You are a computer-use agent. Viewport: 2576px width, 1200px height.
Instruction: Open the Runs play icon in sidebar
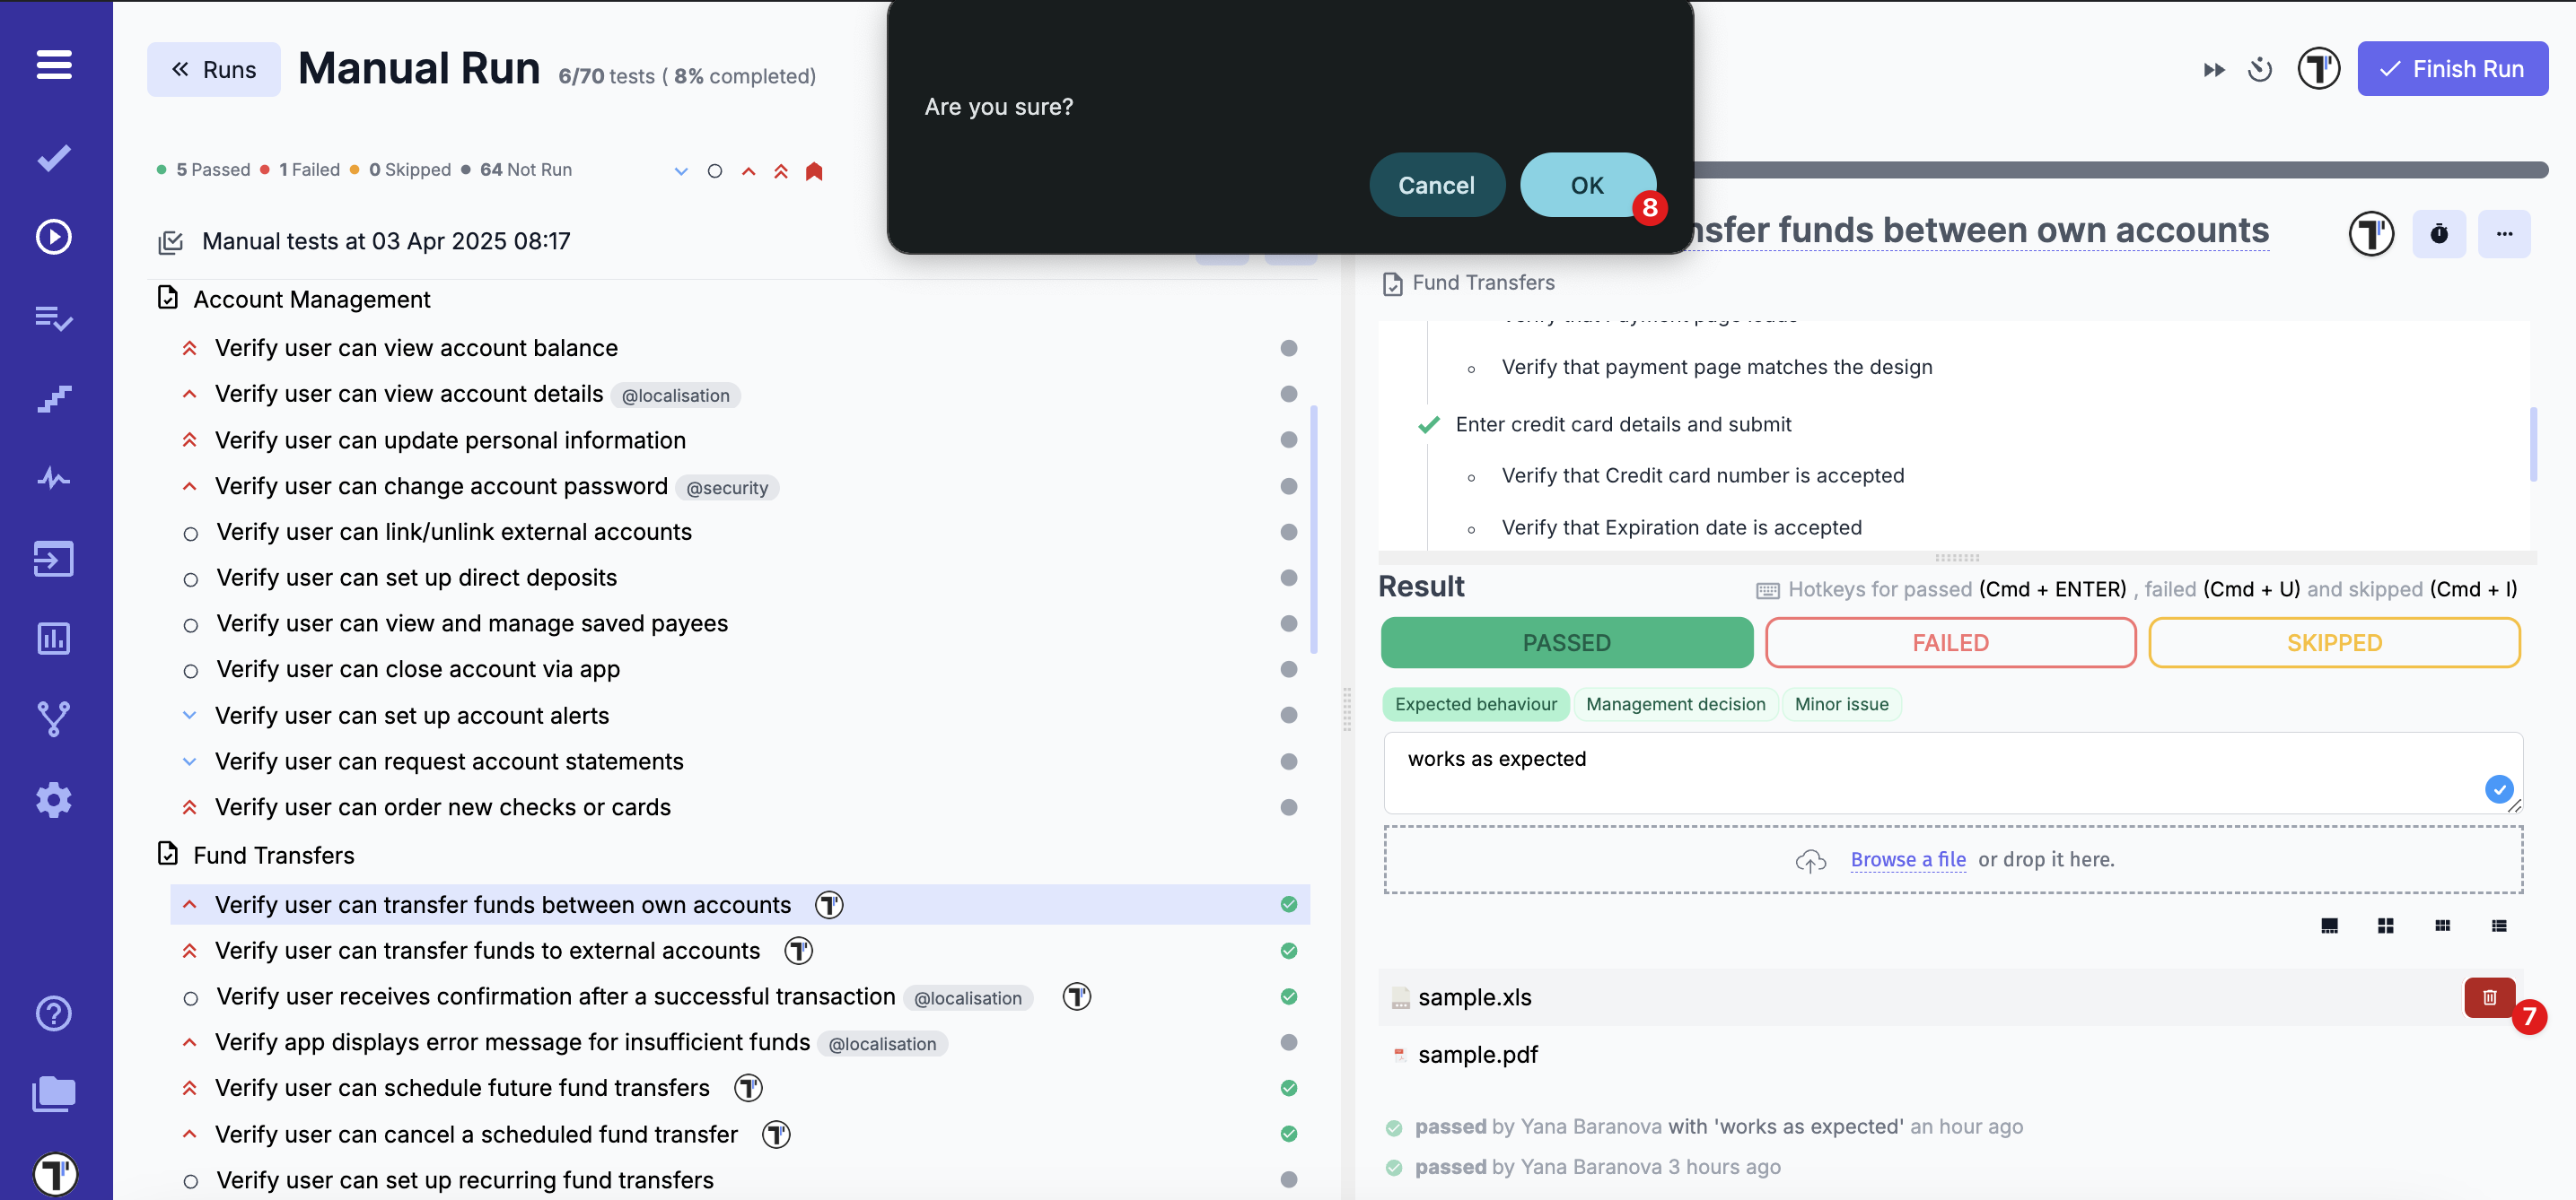tap(54, 237)
